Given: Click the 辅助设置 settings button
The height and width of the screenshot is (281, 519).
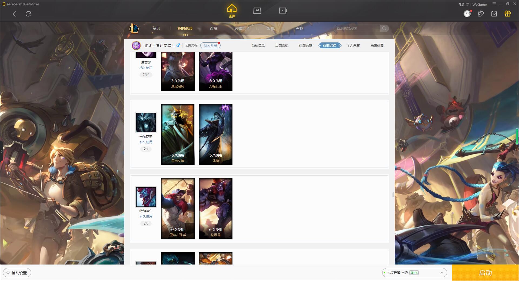Looking at the screenshot, I should 17,273.
